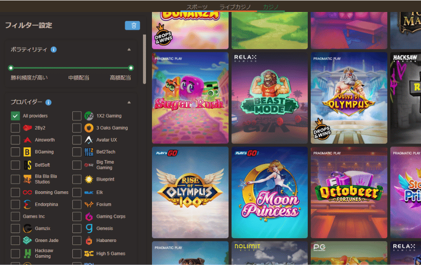Click the trash icon to clear filters

point(132,25)
